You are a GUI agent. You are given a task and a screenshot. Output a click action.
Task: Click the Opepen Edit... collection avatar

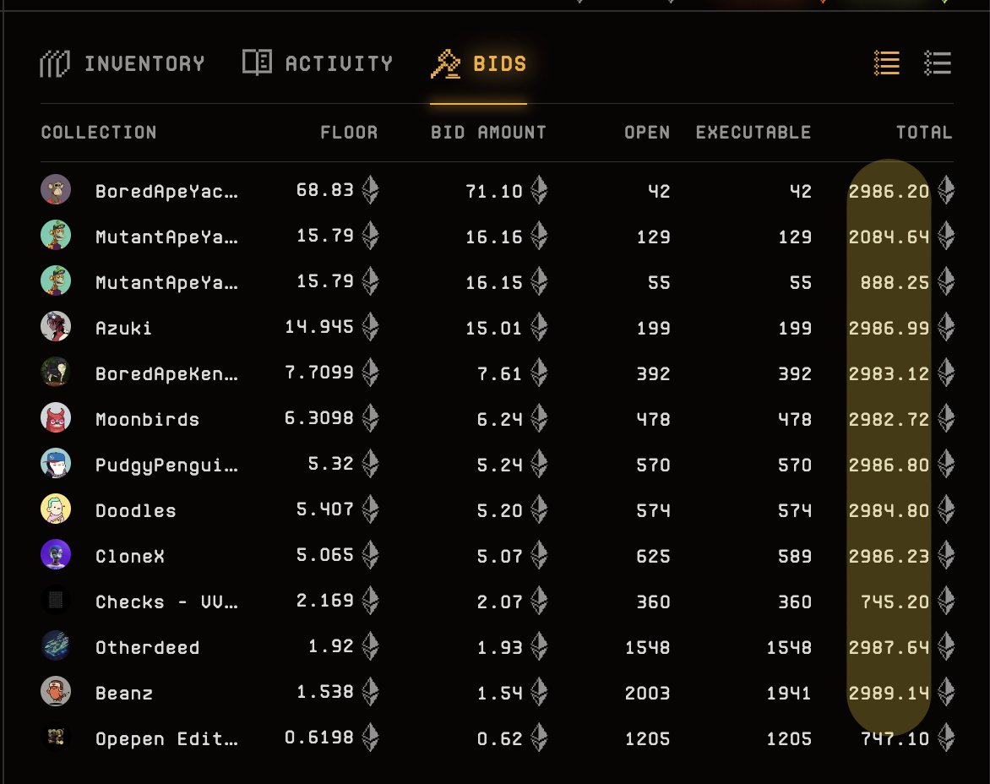pos(56,738)
